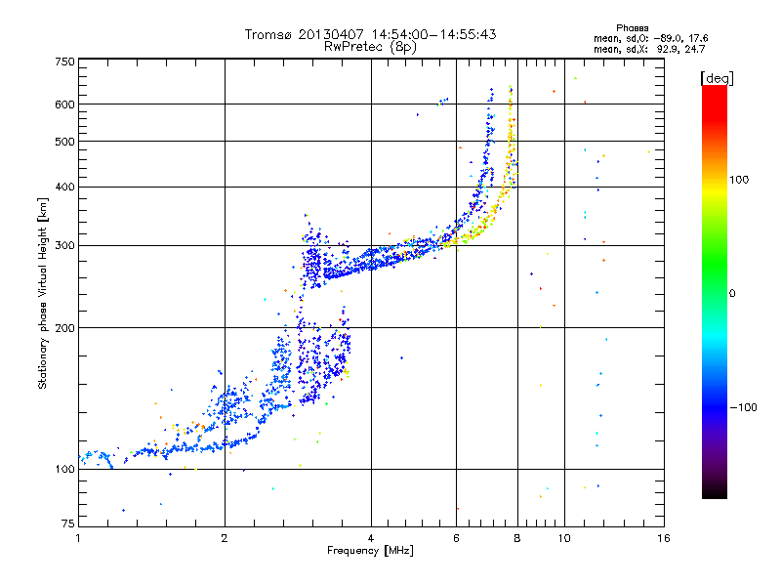This screenshot has height=586, width=781.
Task: Click the 'Phases' header in the statistics block
Action: [632, 28]
